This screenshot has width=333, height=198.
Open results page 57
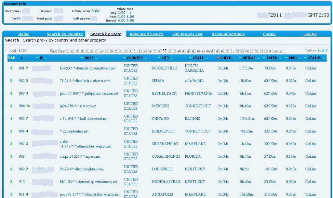[x=261, y=51]
